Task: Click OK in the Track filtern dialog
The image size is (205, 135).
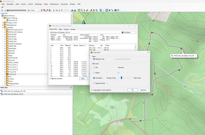Action: tap(132, 90)
